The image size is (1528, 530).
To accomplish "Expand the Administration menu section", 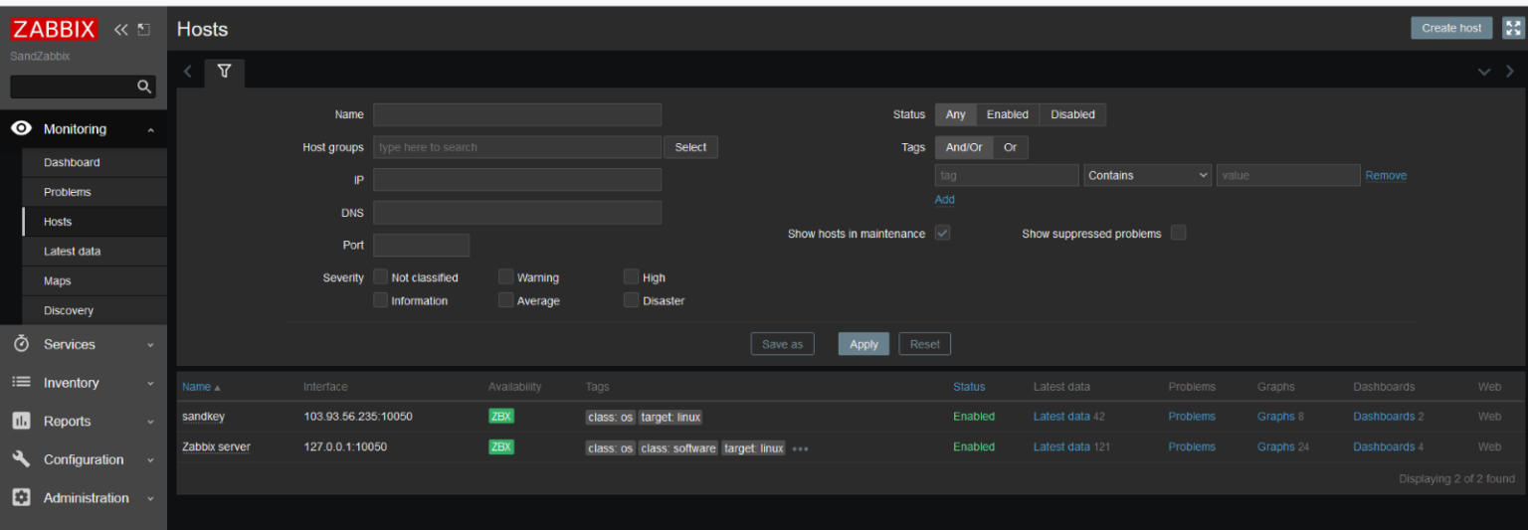I will 86,498.
